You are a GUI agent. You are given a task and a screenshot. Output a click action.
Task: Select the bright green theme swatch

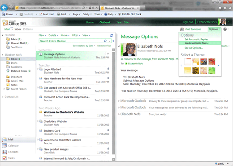click(212, 71)
